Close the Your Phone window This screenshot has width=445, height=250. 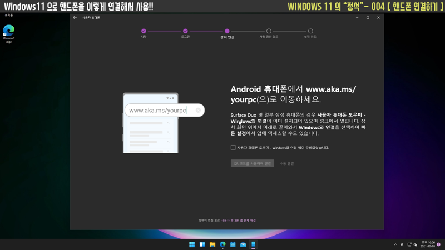[378, 18]
